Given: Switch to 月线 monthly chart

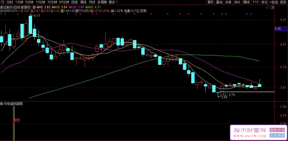Looking at the screenshot, I should [92, 2].
